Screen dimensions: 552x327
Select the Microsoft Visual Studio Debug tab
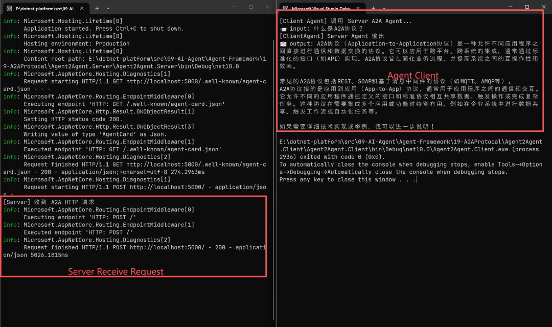[321, 8]
